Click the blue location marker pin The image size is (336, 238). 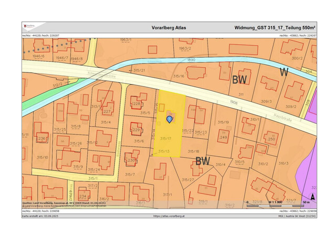point(170,119)
